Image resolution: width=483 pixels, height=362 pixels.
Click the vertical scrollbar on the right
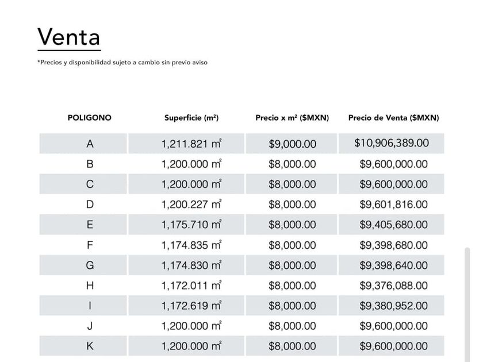[x=467, y=299]
